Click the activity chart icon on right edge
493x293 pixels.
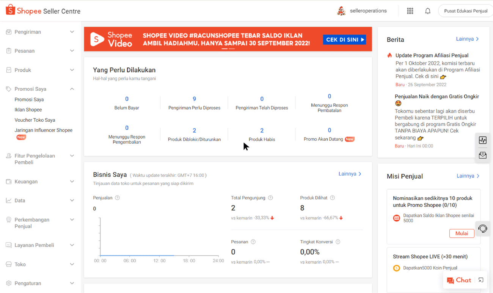point(482,140)
